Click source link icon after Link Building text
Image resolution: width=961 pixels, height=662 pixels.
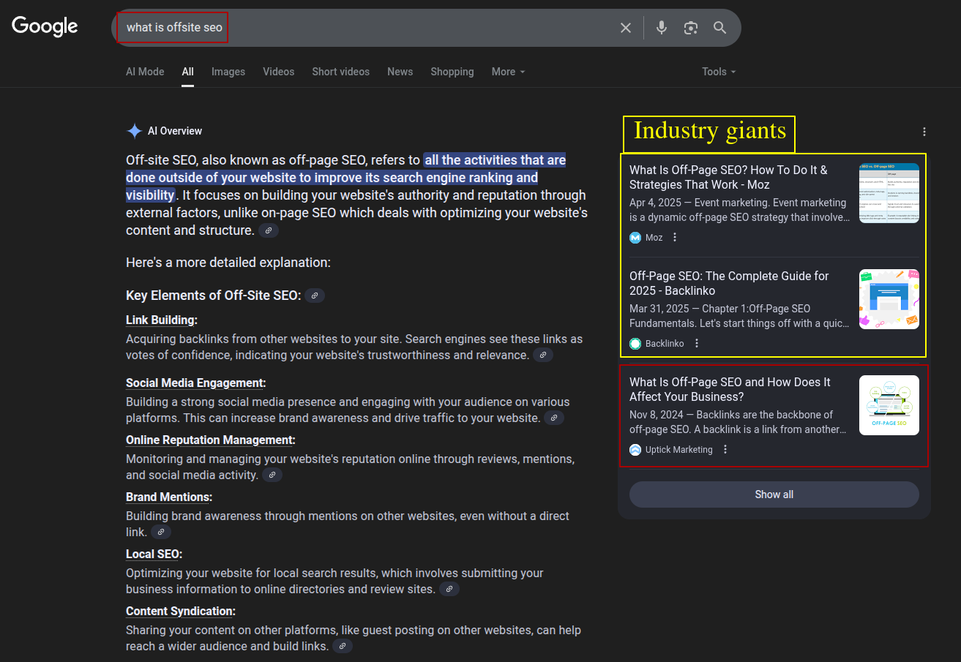click(543, 356)
